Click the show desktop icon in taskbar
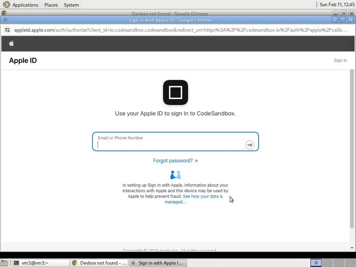Screen dimensions: 356x267 pos(4,263)
